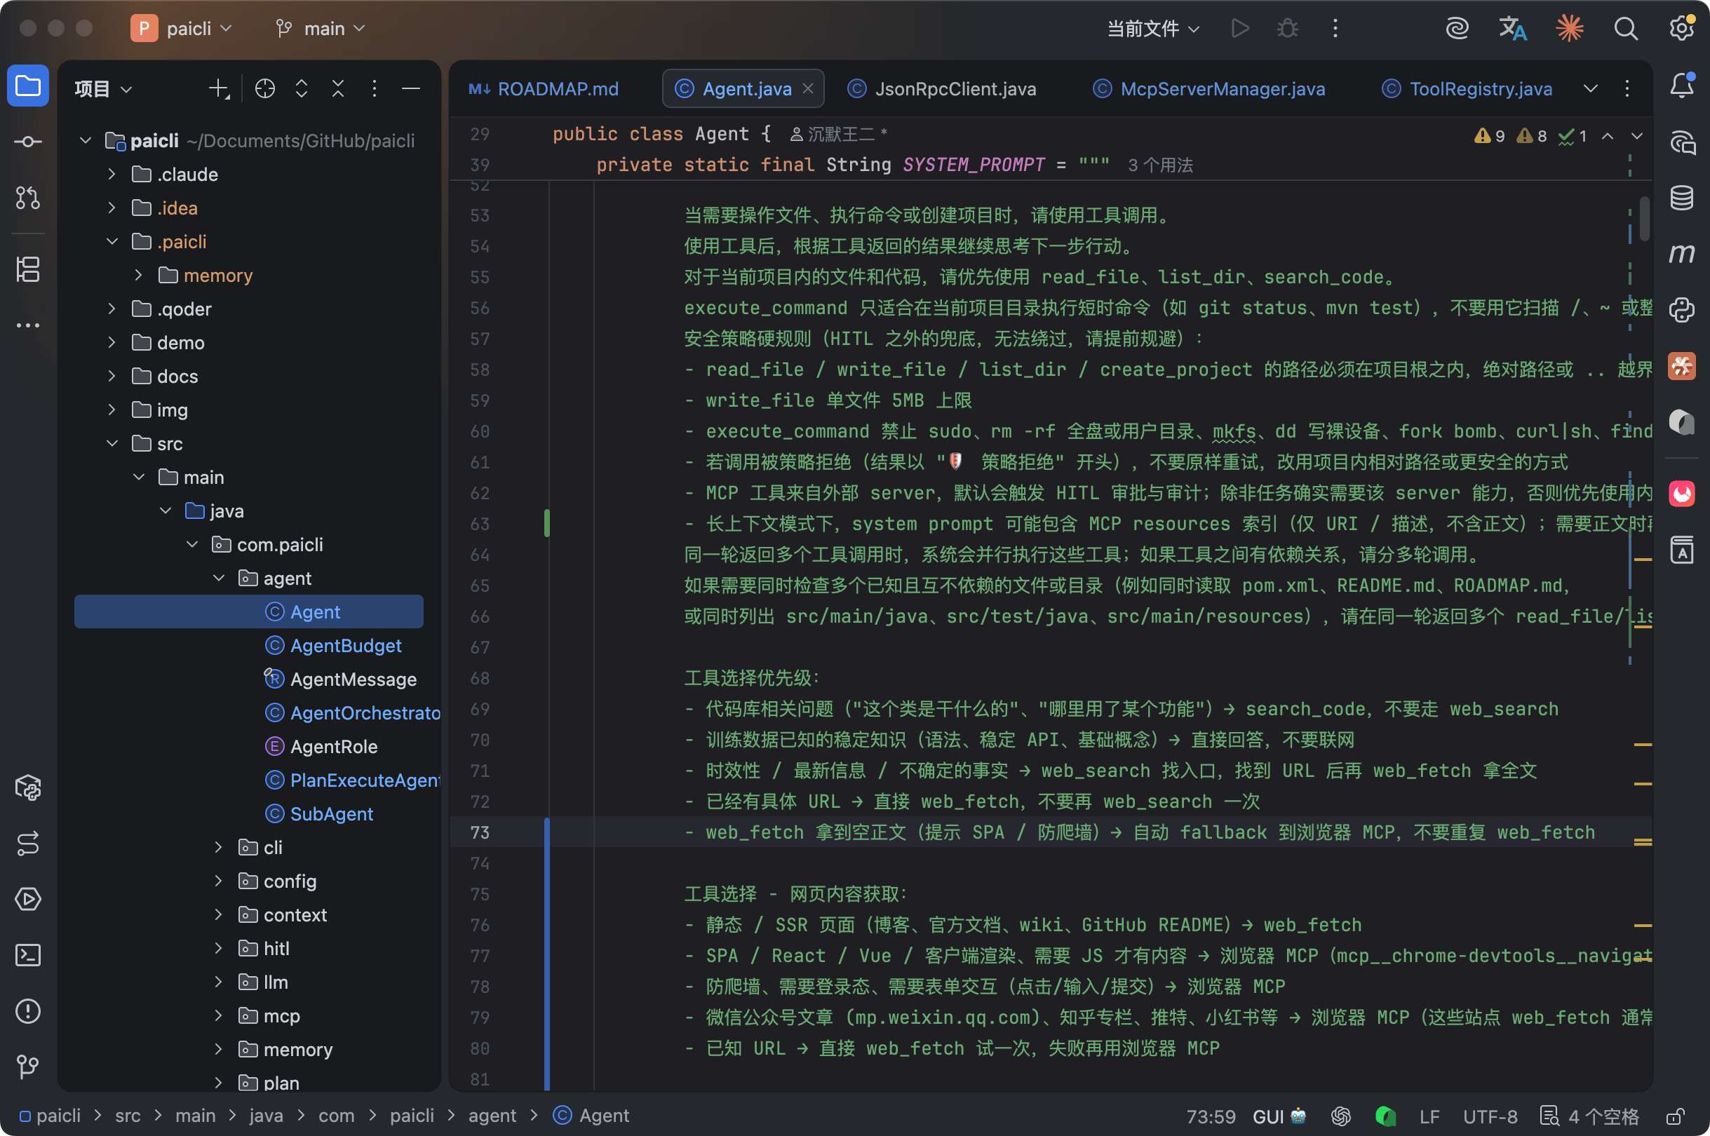Click the Run button in toolbar
Screen dimensions: 1710x1136
click(1240, 28)
